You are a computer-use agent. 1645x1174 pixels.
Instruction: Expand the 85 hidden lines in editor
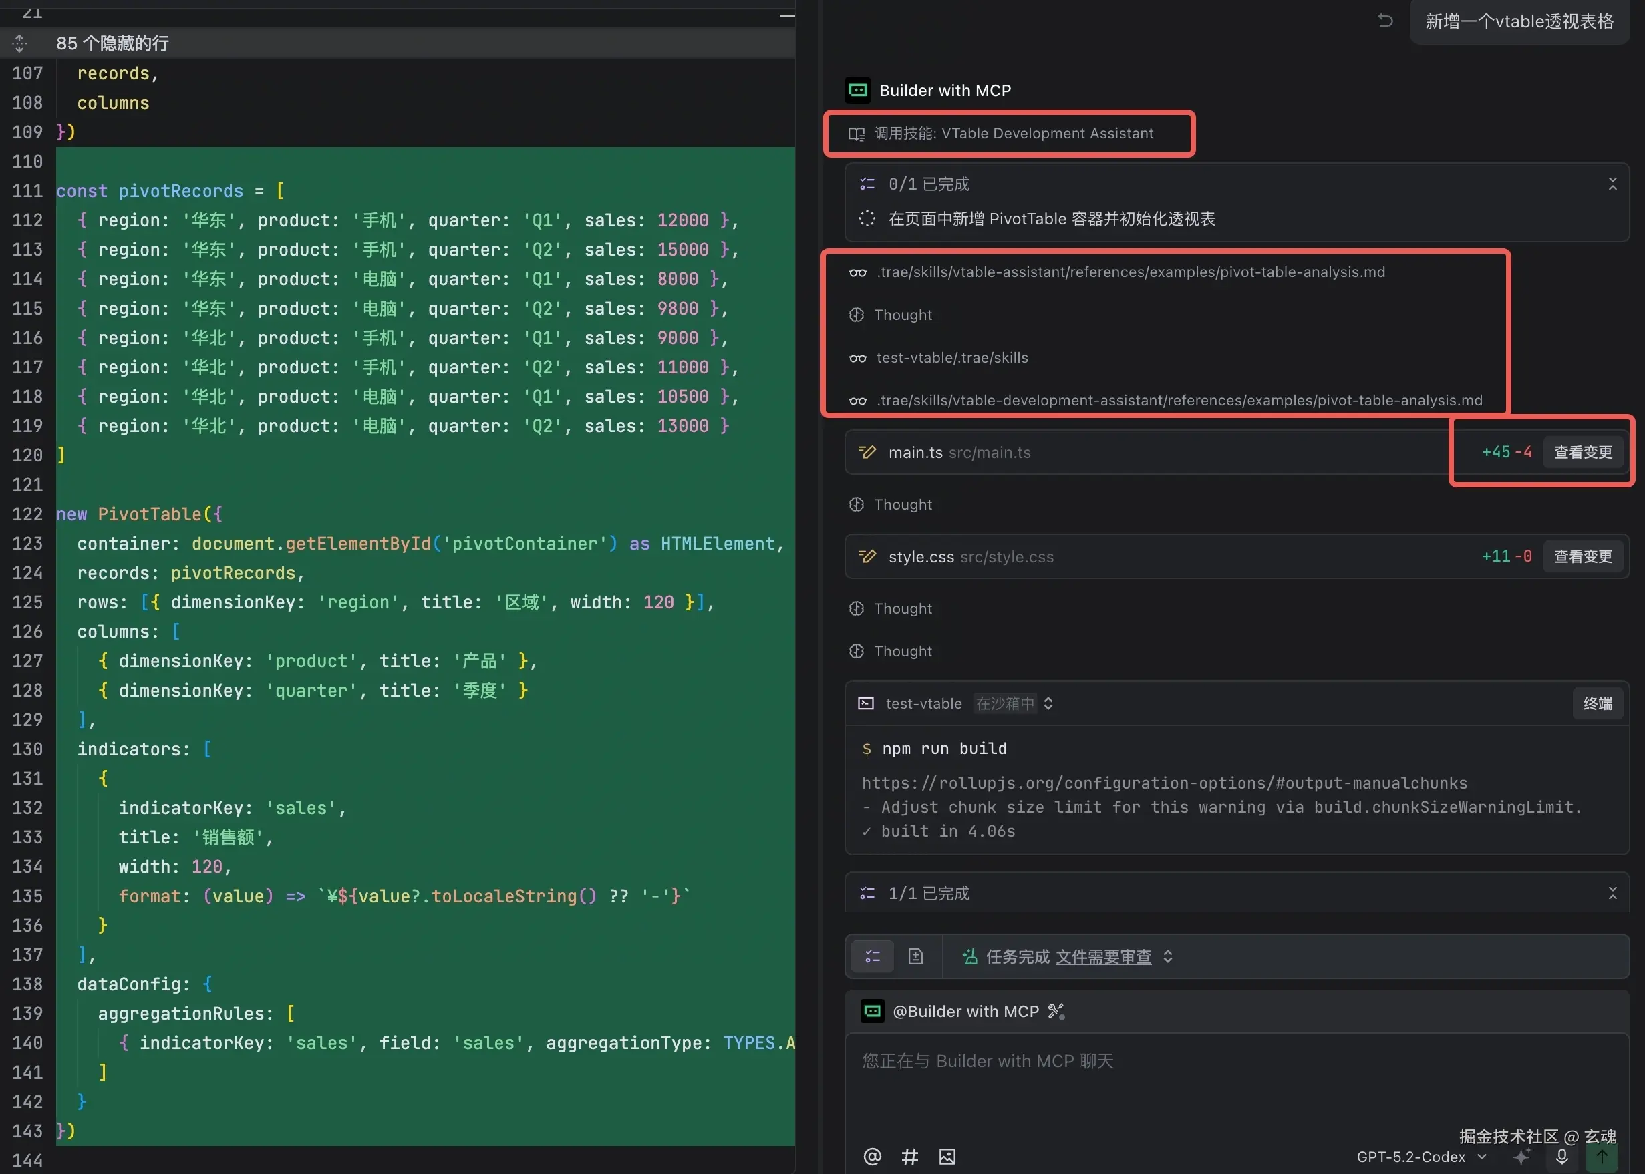pos(19,43)
